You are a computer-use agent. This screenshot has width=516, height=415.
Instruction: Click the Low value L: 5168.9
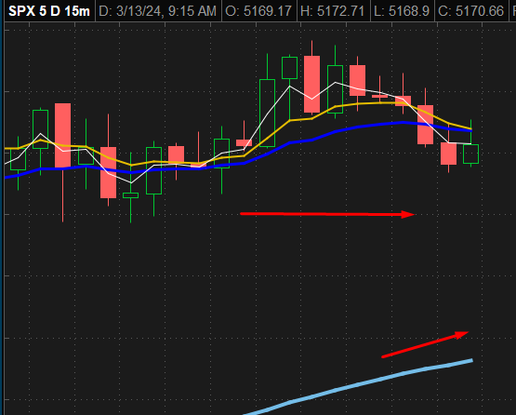point(402,11)
